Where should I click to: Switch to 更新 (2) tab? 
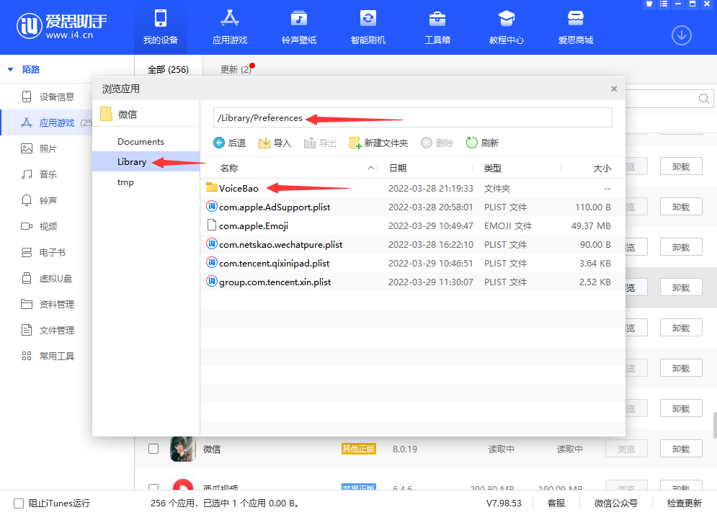point(236,69)
